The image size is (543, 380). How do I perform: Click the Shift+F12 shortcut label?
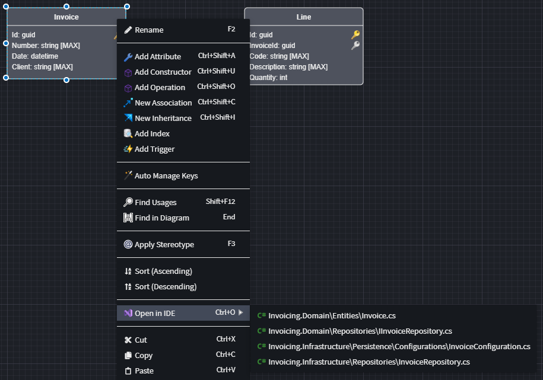click(x=221, y=202)
